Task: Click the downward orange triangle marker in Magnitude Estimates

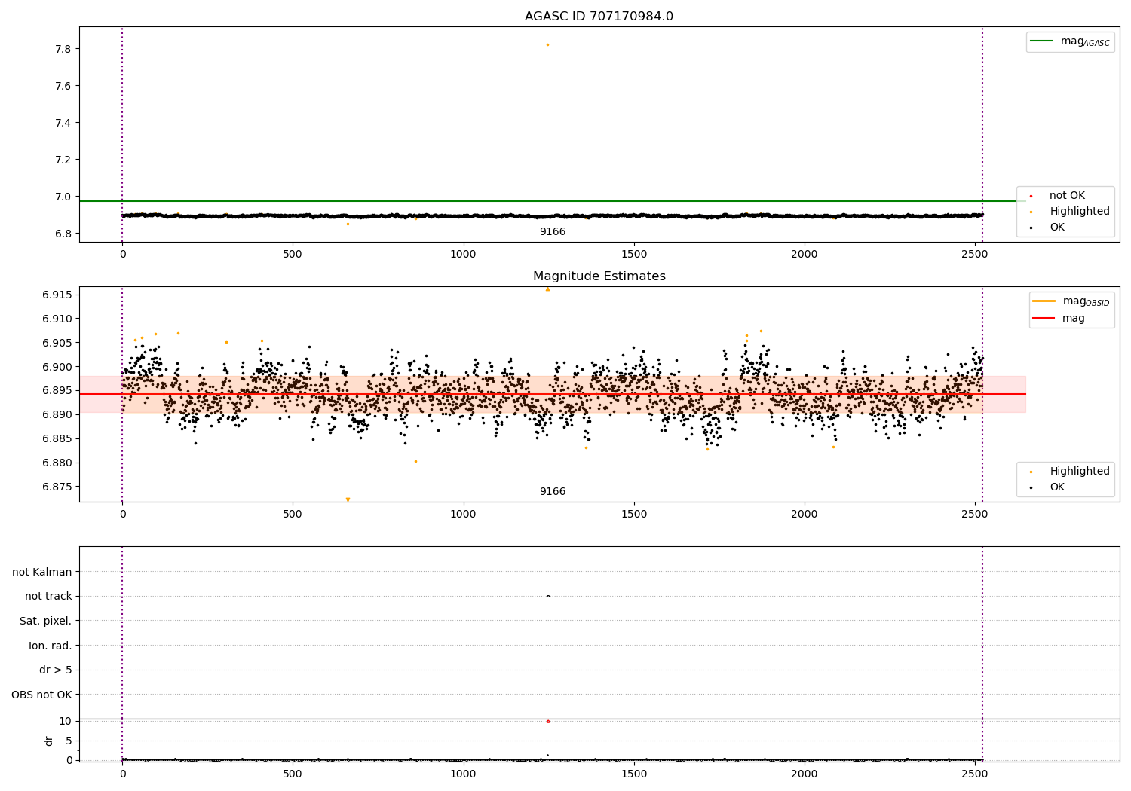Action: pos(348,499)
